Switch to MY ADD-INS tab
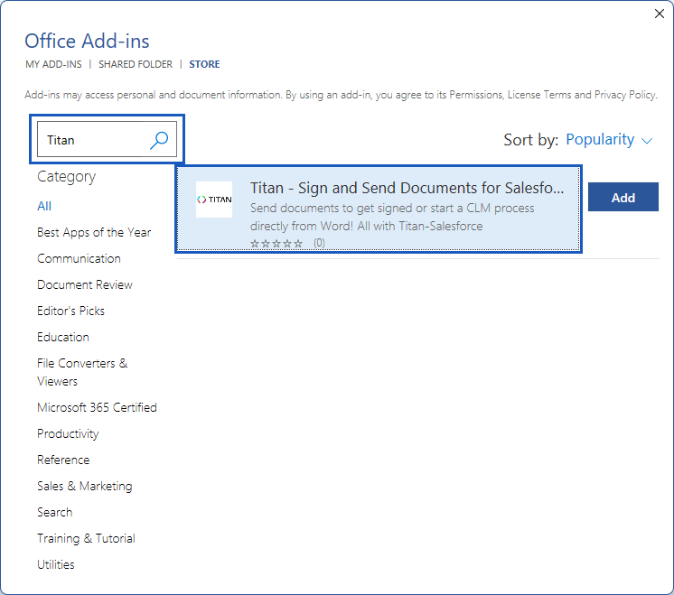 pos(53,64)
